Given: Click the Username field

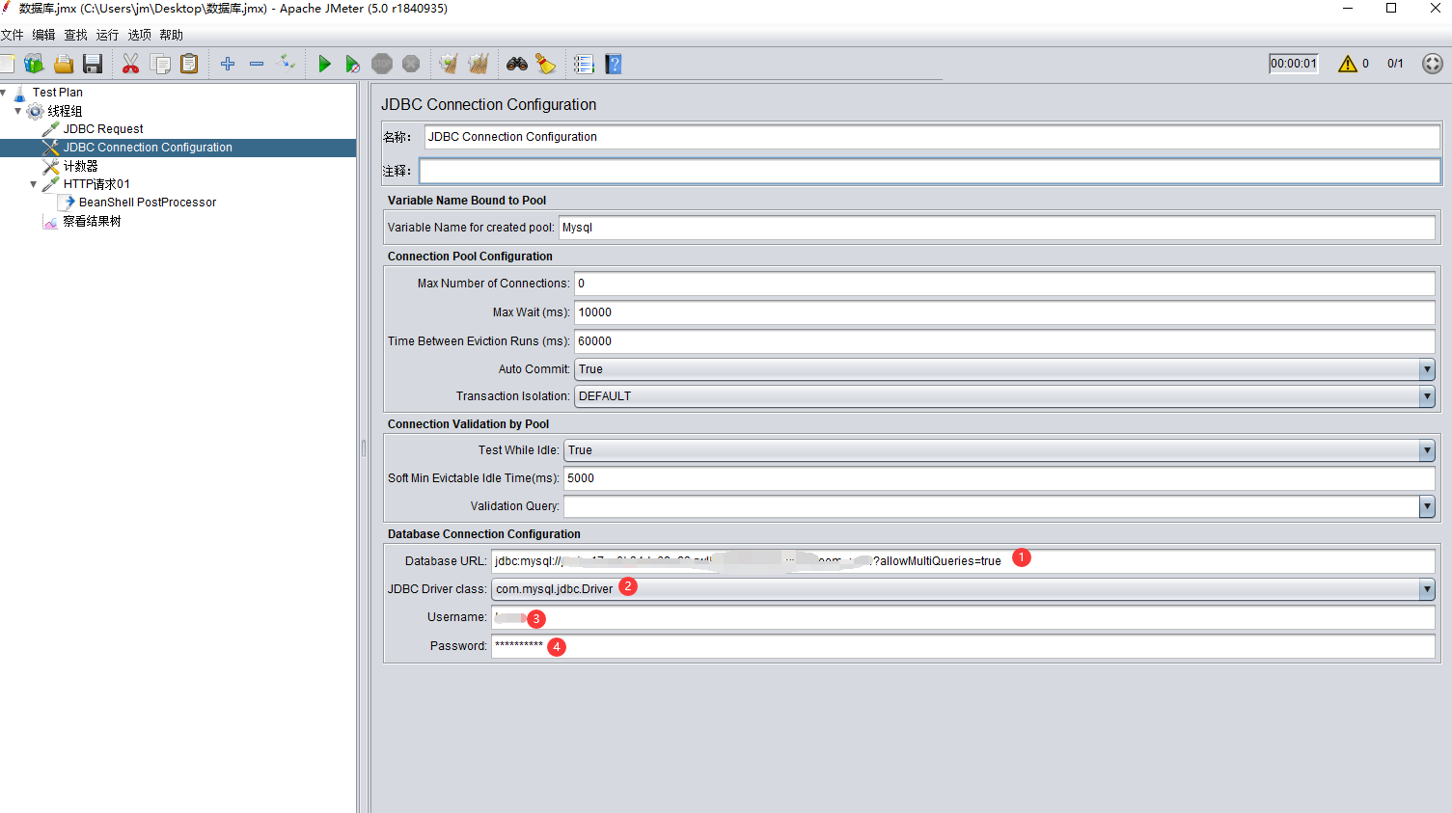Looking at the screenshot, I should [963, 617].
